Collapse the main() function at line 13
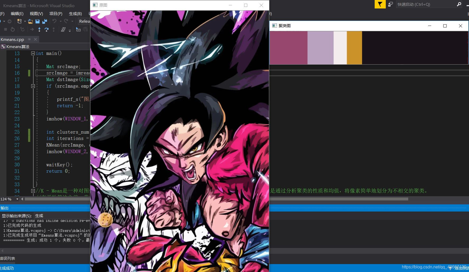Viewport: 469px width, 272px height. (x=33, y=53)
